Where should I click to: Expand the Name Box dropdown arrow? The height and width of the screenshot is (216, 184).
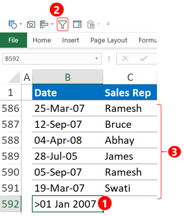point(97,59)
